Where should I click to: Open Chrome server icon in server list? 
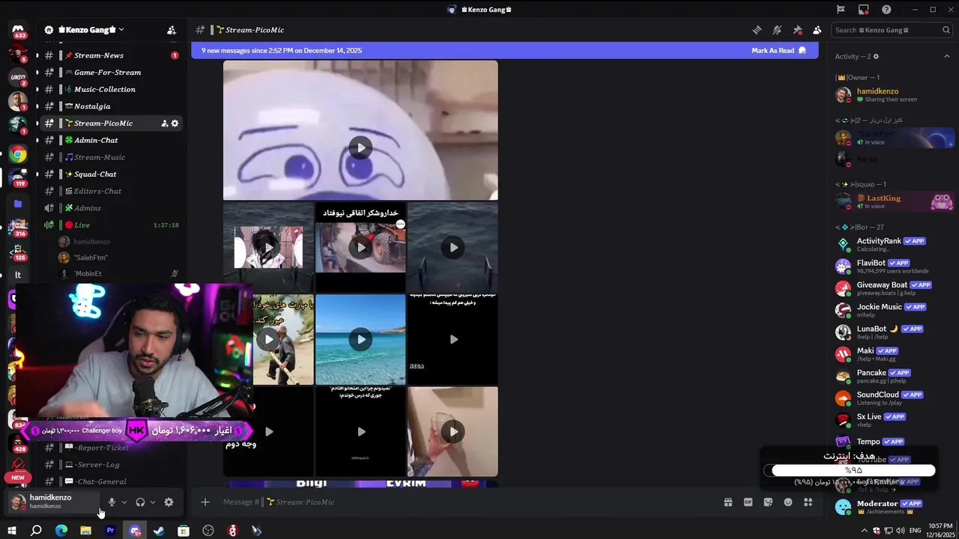18,155
